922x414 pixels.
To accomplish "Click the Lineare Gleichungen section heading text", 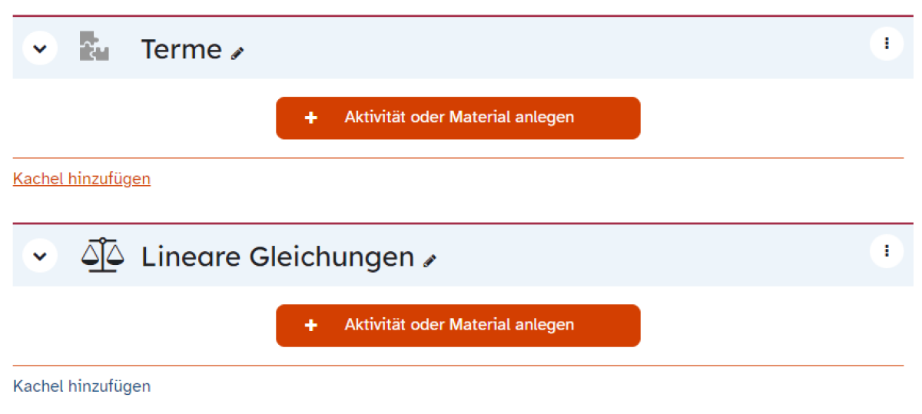I will pyautogui.click(x=278, y=257).
